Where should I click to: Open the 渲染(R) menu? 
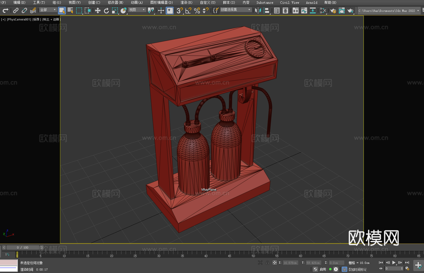click(186, 2)
